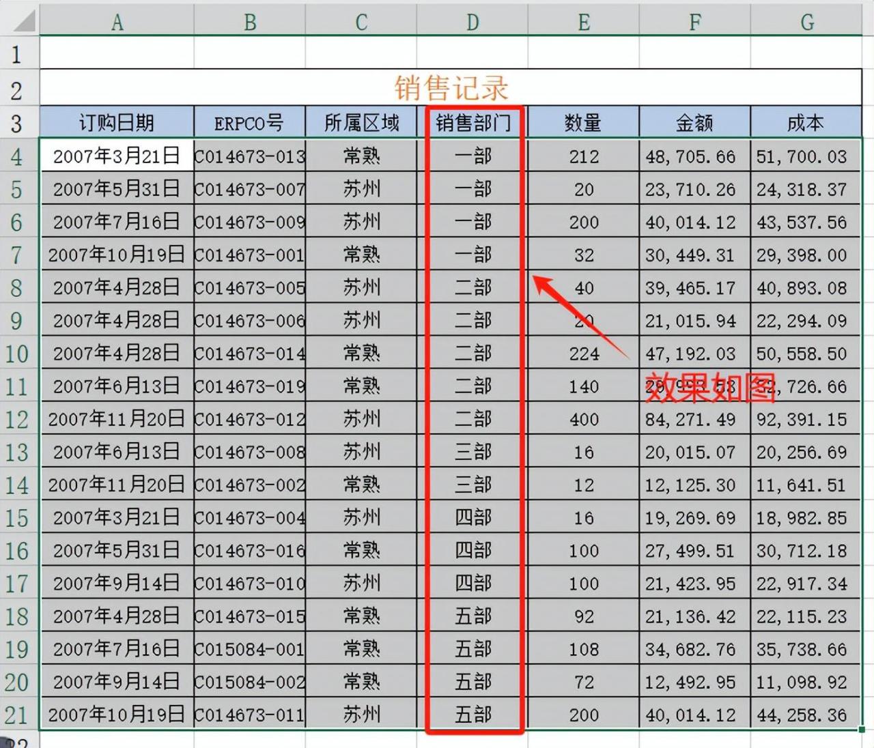
Task: Click the 所属区域 header cell
Action: click(x=361, y=122)
